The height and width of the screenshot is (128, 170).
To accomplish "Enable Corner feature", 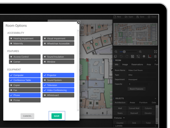I will [25, 62].
